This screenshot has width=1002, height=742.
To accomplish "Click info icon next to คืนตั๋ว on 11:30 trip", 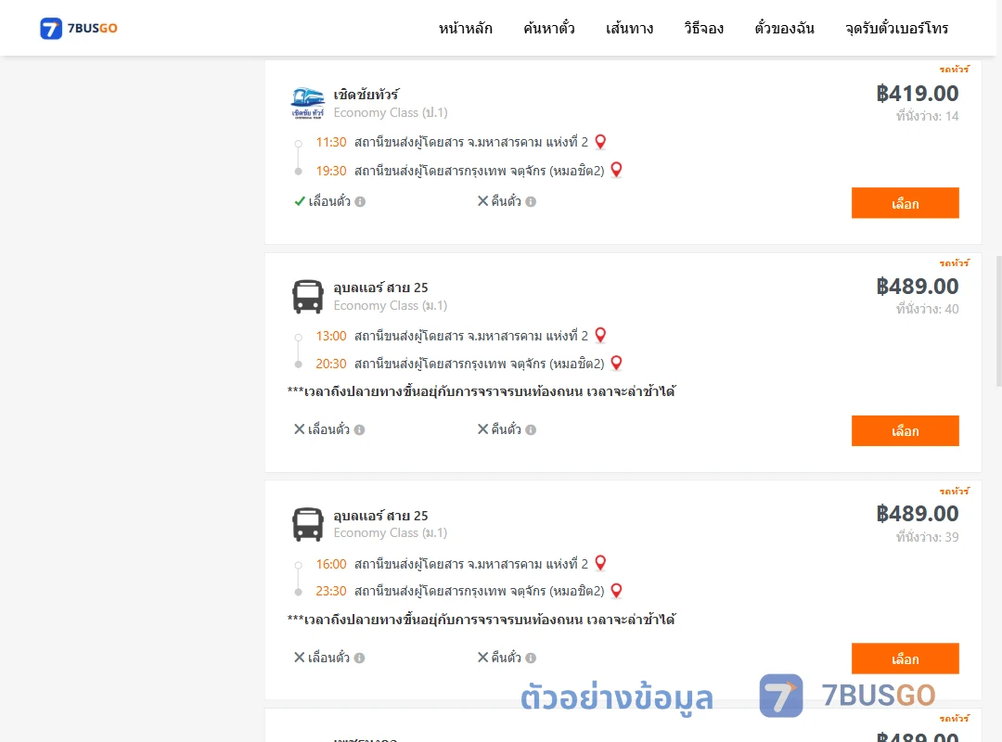I will point(531,202).
